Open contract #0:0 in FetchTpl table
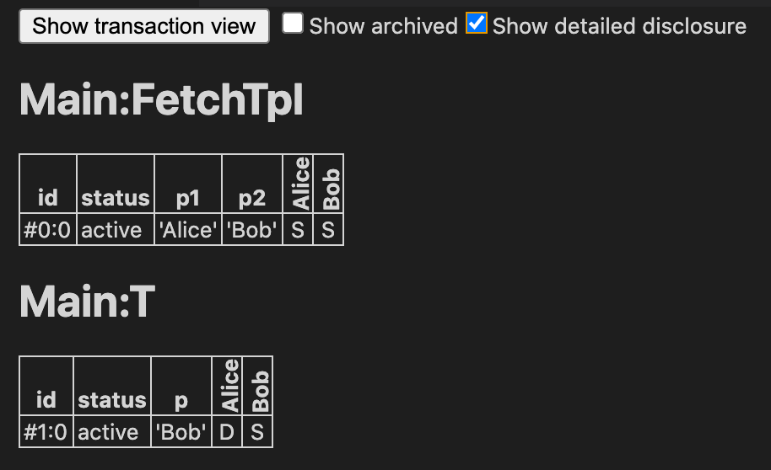 (47, 230)
